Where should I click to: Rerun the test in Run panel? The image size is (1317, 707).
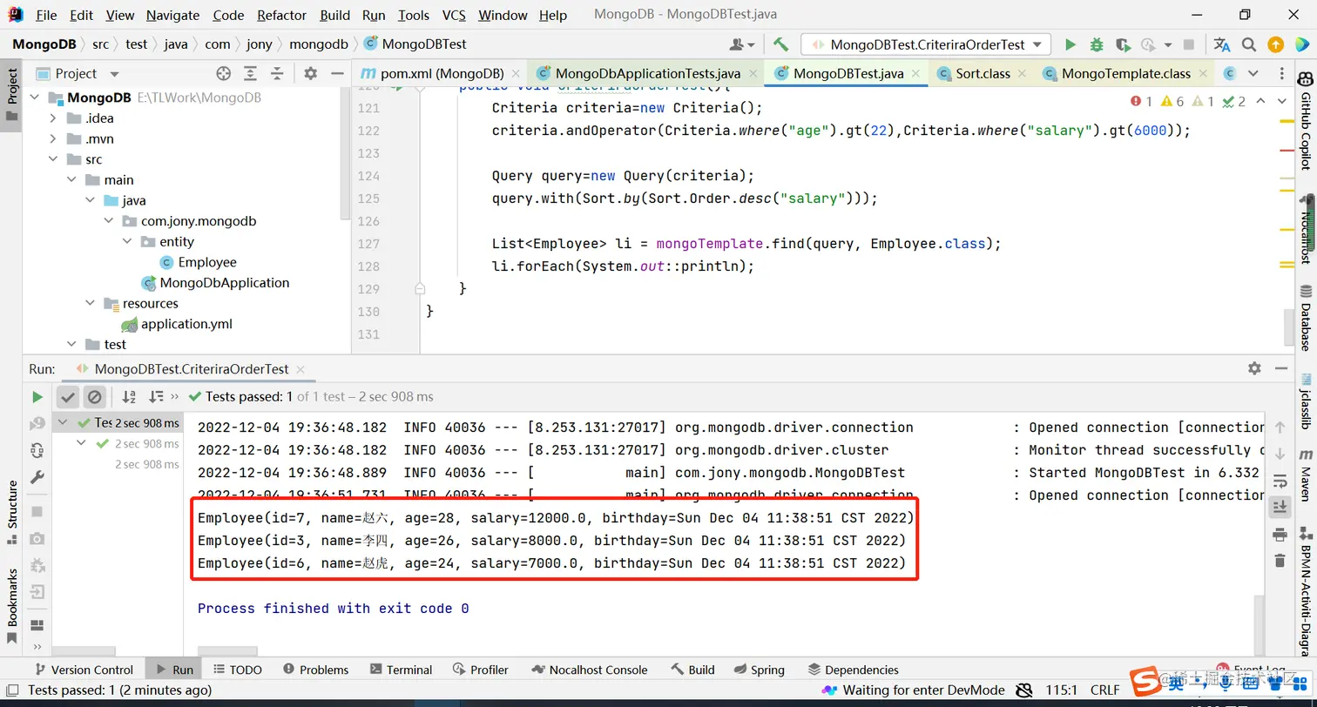(37, 397)
